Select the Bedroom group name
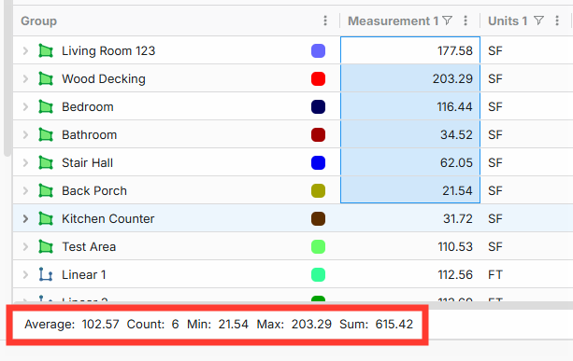Viewport: 573px width, 361px height. click(88, 107)
